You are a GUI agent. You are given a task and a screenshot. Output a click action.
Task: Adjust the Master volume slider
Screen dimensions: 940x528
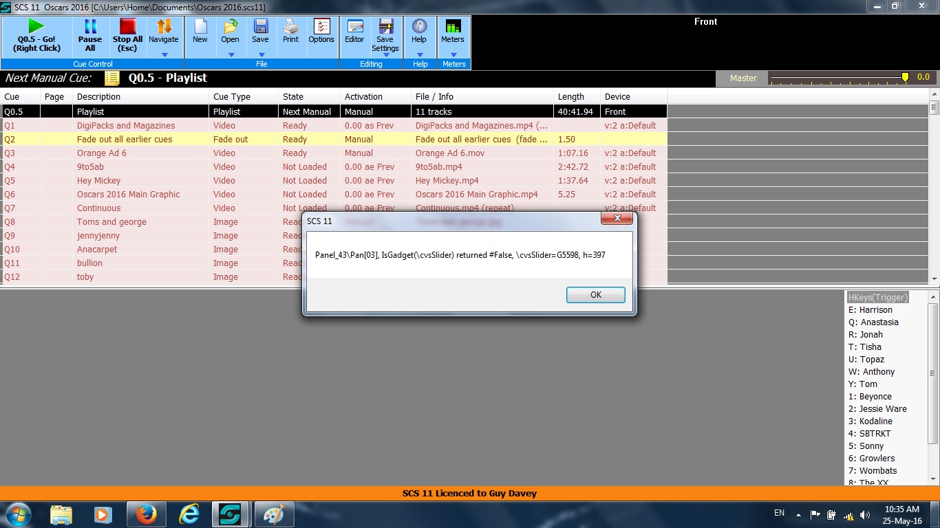coord(905,78)
